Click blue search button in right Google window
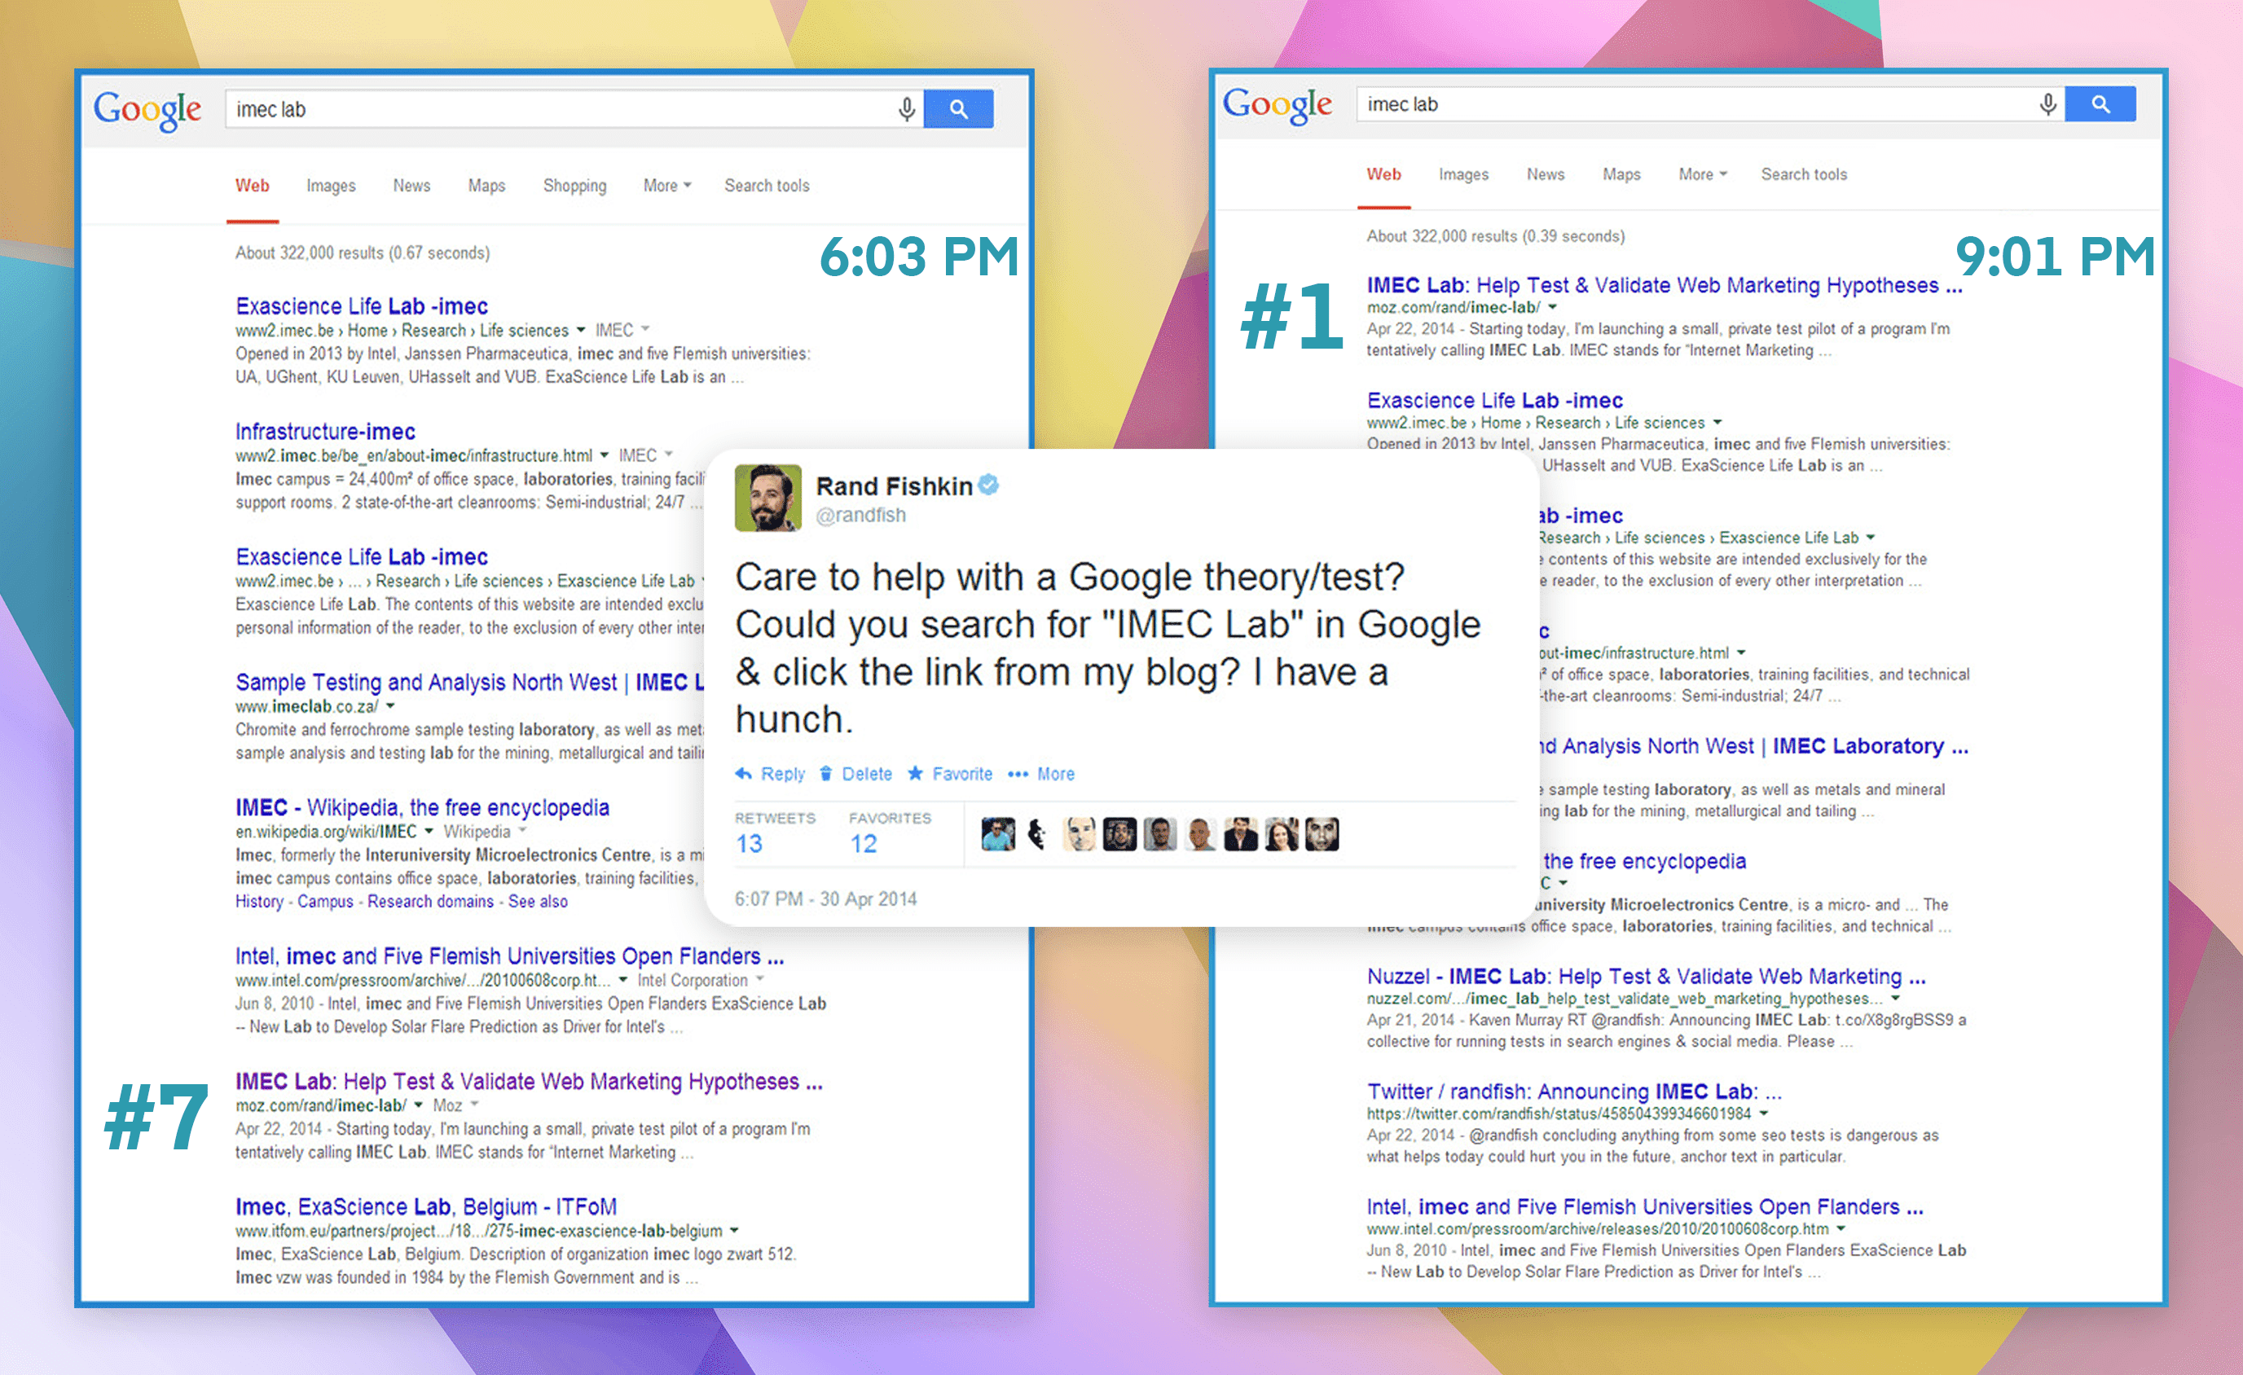 click(2100, 104)
